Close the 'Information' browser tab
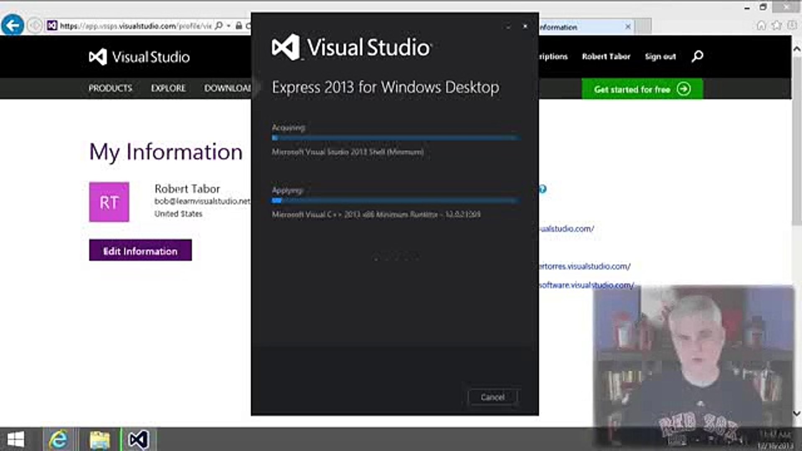The width and height of the screenshot is (802, 451). [627, 27]
